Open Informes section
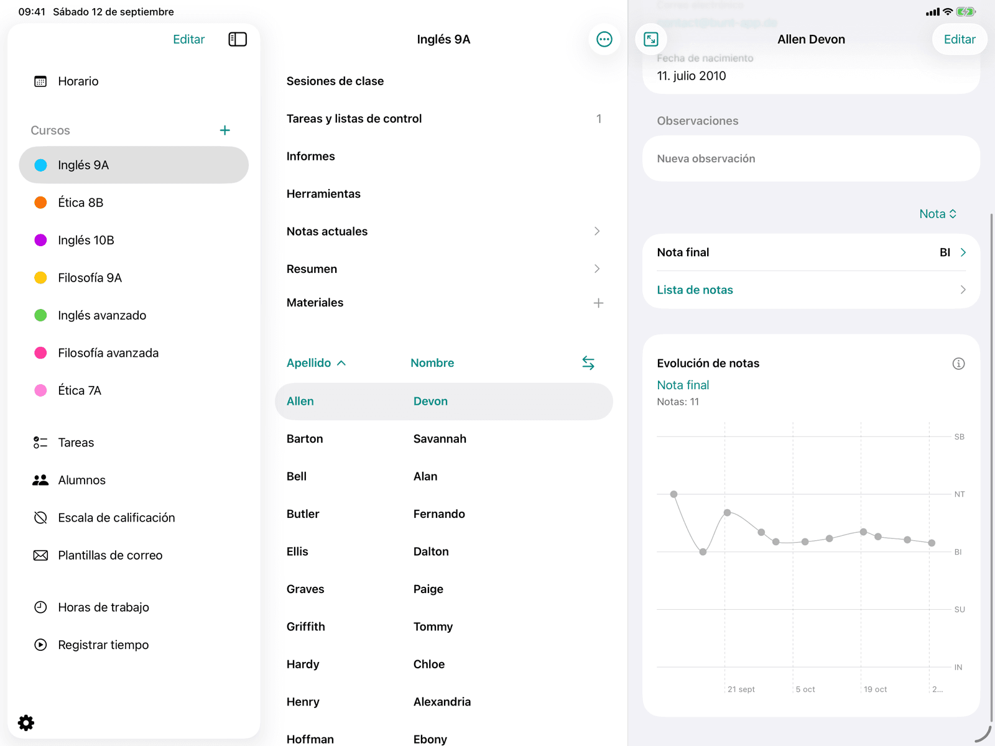This screenshot has height=746, width=995. pyautogui.click(x=443, y=156)
